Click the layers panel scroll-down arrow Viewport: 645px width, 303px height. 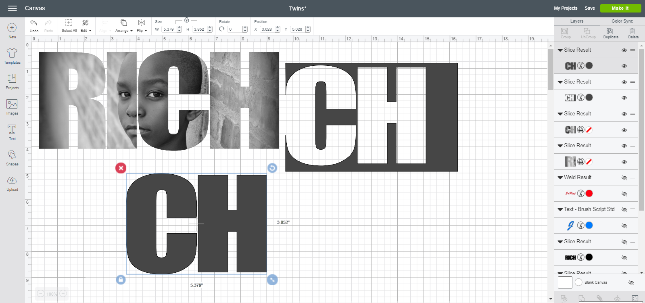pyautogui.click(x=641, y=273)
